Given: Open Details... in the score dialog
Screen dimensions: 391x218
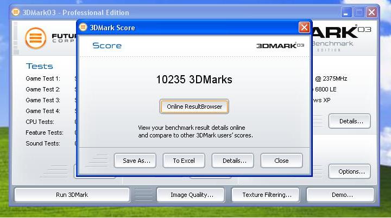Looking at the screenshot, I should click(233, 161).
